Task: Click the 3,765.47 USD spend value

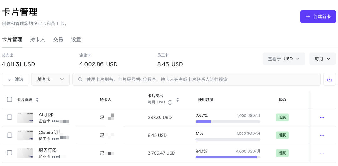Action: tap(161, 153)
